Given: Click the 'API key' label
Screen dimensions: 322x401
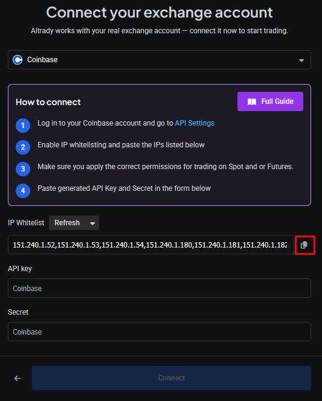Looking at the screenshot, I should [x=20, y=269].
